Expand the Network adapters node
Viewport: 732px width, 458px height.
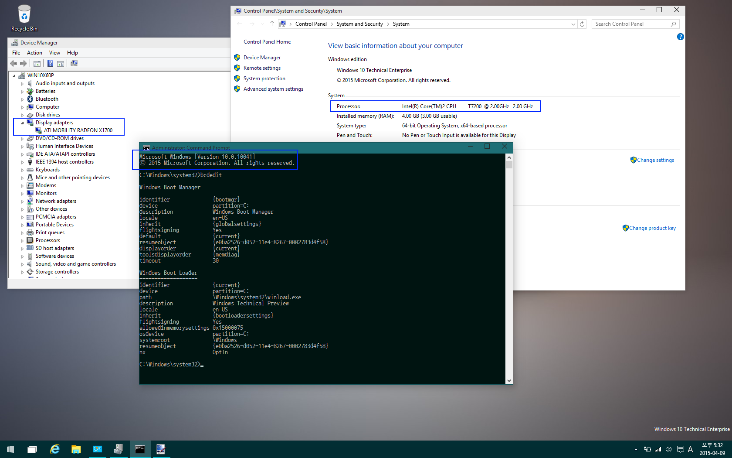22,201
